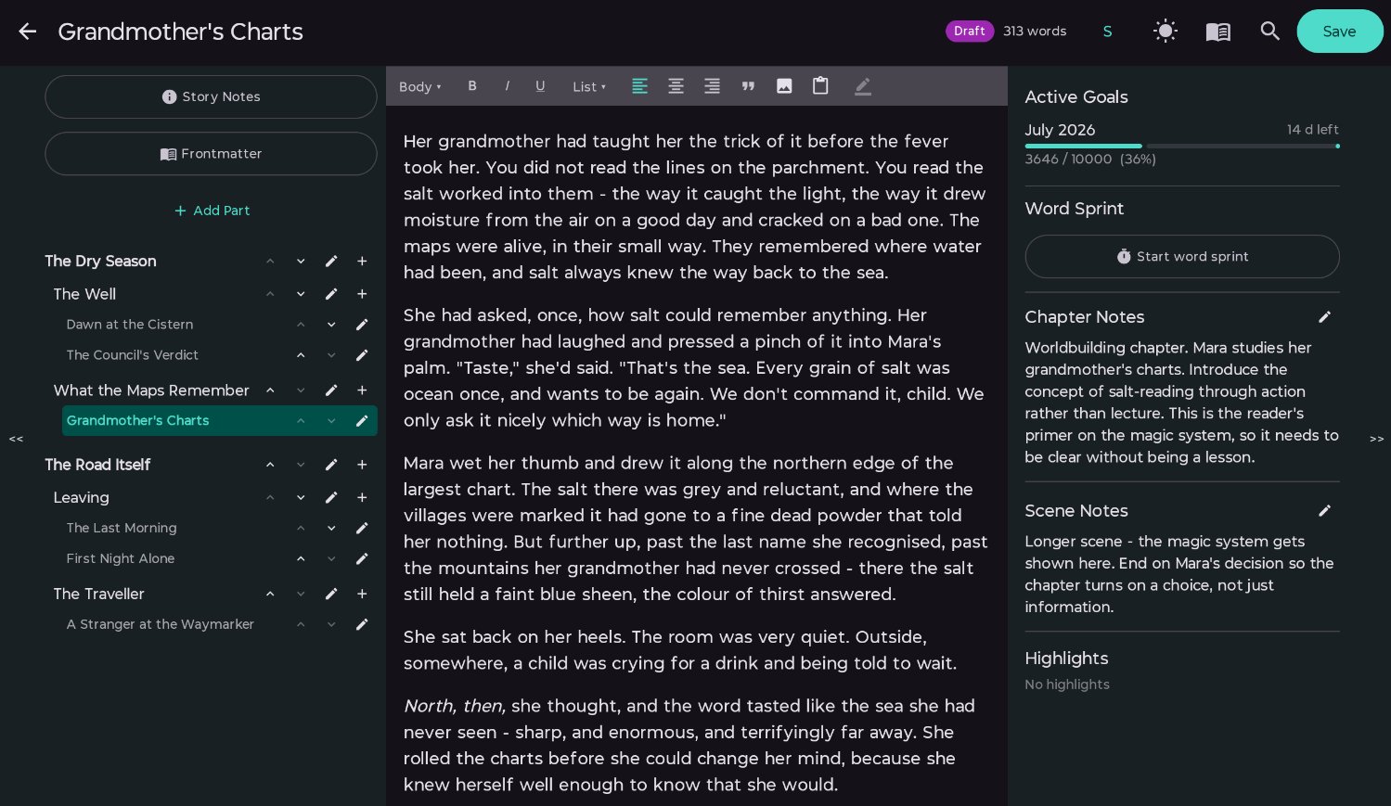Viewport: 1391px width, 806px height.
Task: Align text center
Action: [x=676, y=86]
